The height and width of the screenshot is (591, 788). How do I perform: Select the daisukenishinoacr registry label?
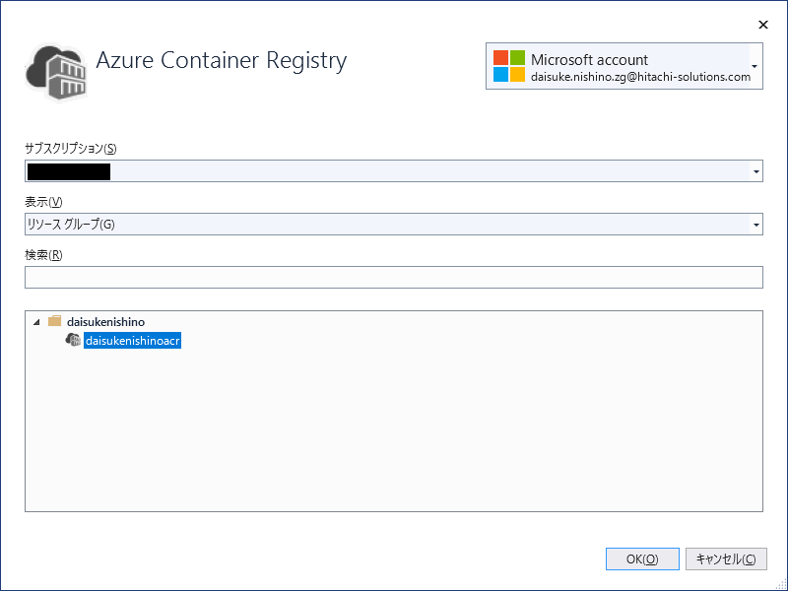coord(132,341)
